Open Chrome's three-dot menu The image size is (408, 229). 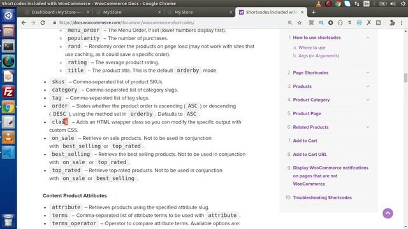coord(402,23)
